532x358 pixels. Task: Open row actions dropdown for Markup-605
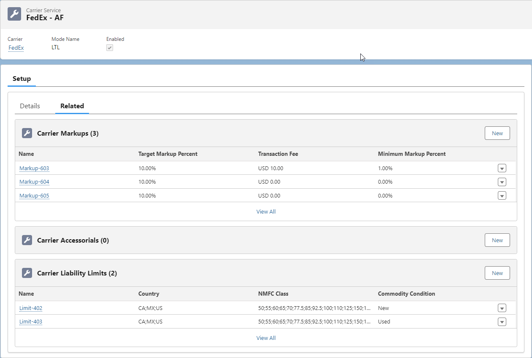coord(502,195)
